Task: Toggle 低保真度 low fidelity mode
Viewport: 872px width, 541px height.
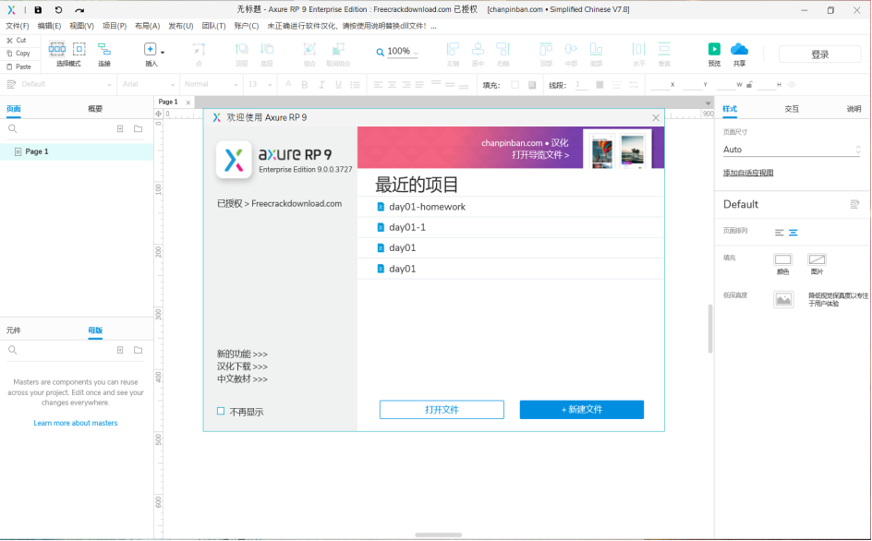Action: pyautogui.click(x=782, y=299)
